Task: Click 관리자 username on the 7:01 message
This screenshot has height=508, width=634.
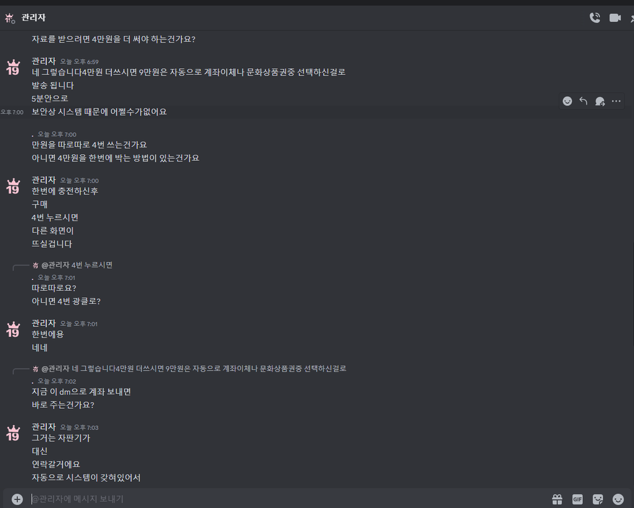Action: (44, 323)
